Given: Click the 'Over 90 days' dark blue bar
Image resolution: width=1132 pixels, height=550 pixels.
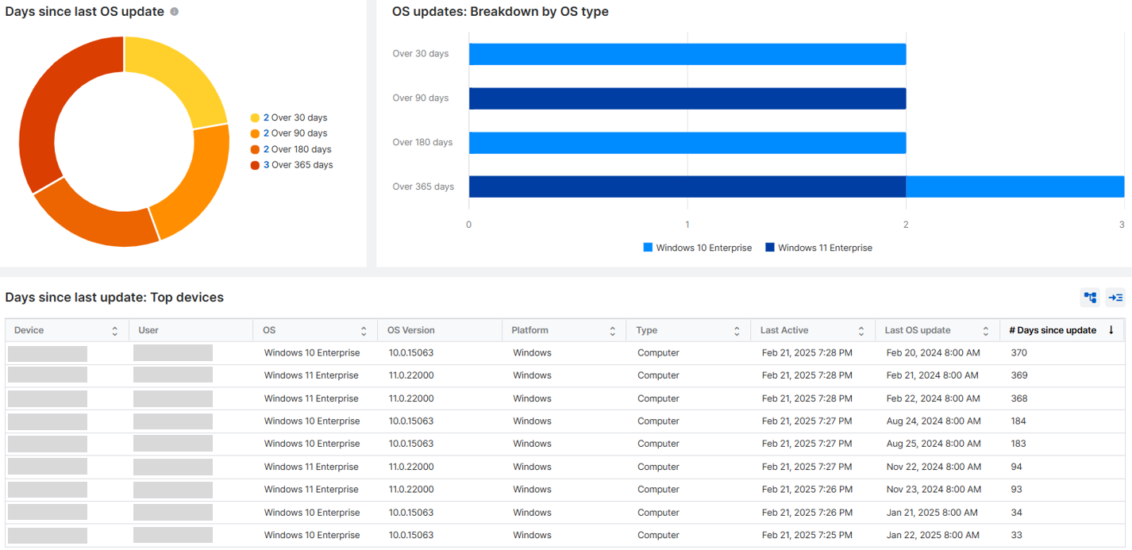Looking at the screenshot, I should [687, 98].
